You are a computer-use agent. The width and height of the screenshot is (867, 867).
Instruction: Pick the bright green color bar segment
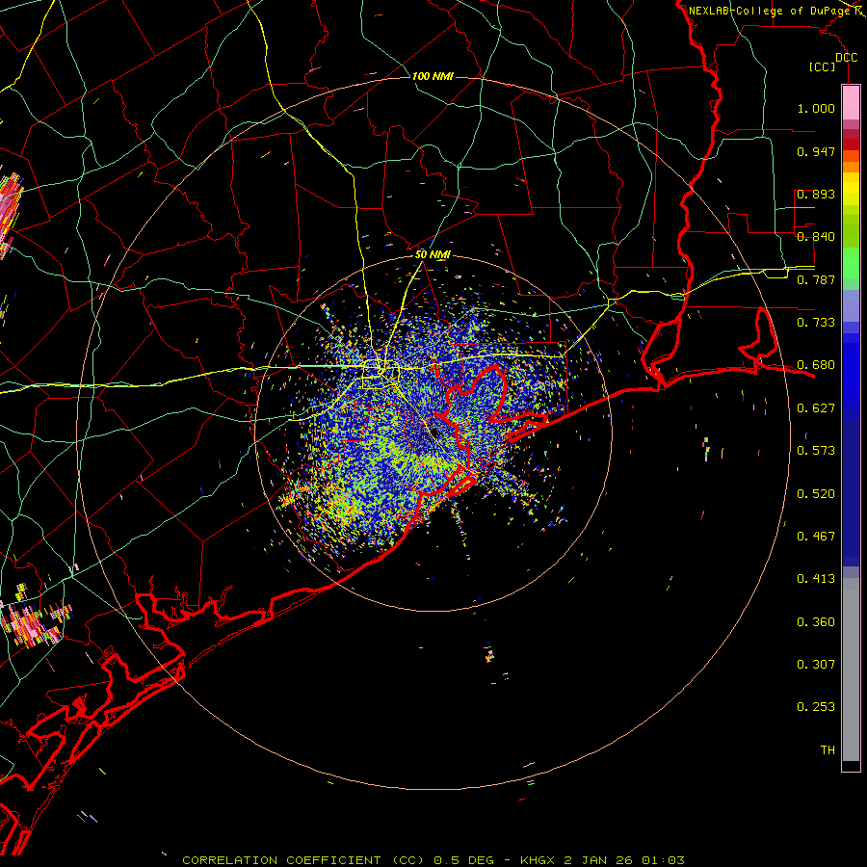click(x=851, y=263)
